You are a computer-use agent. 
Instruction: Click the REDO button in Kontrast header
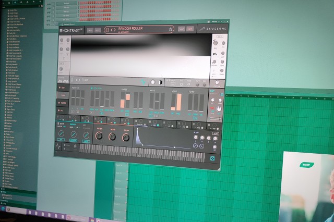[98, 30]
